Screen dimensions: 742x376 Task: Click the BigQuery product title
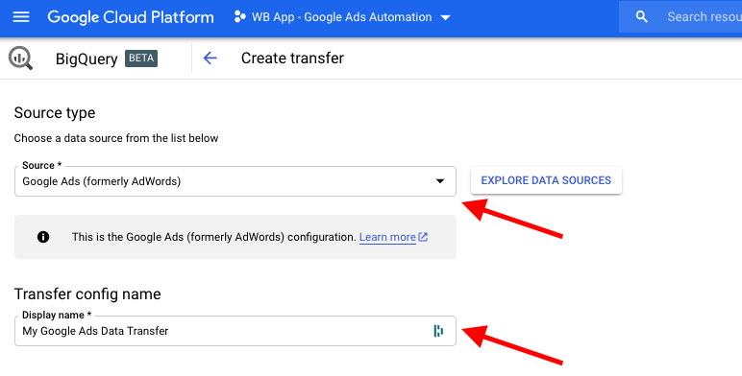tap(87, 59)
